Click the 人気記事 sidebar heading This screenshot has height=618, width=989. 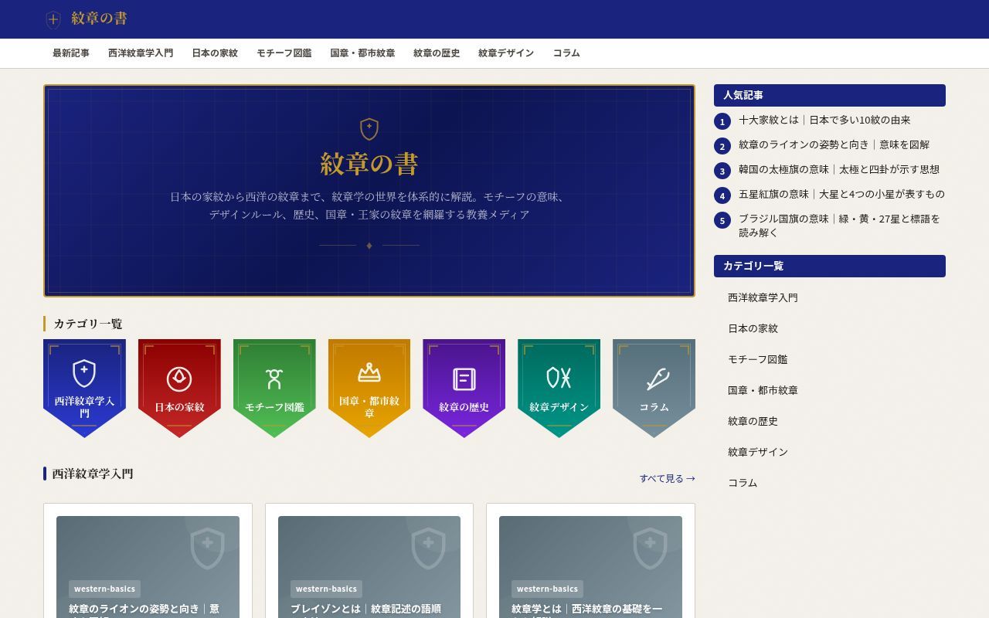click(x=830, y=95)
